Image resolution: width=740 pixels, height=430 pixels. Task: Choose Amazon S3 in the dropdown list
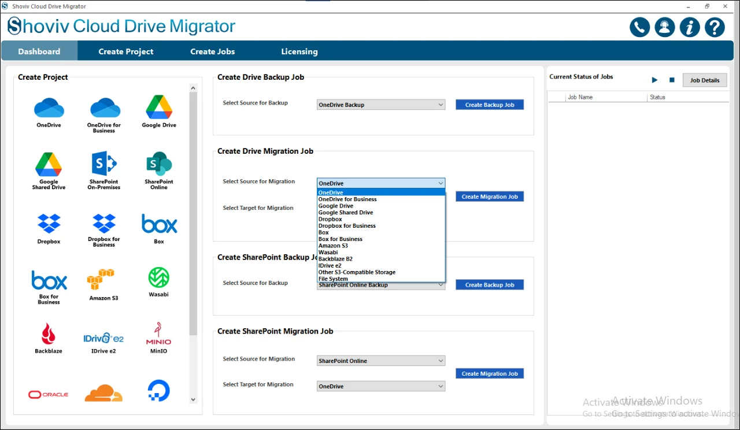(x=381, y=246)
